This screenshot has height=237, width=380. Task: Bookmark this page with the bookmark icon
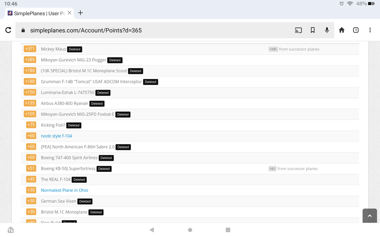[x=313, y=30]
